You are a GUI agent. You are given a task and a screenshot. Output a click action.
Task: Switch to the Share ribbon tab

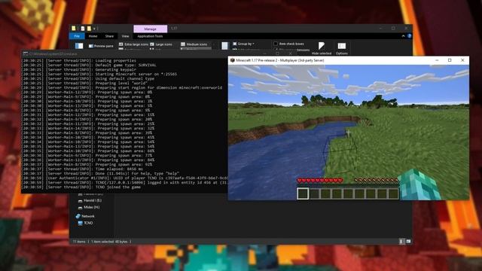(109, 36)
